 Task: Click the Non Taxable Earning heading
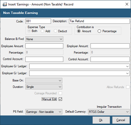click(20, 13)
